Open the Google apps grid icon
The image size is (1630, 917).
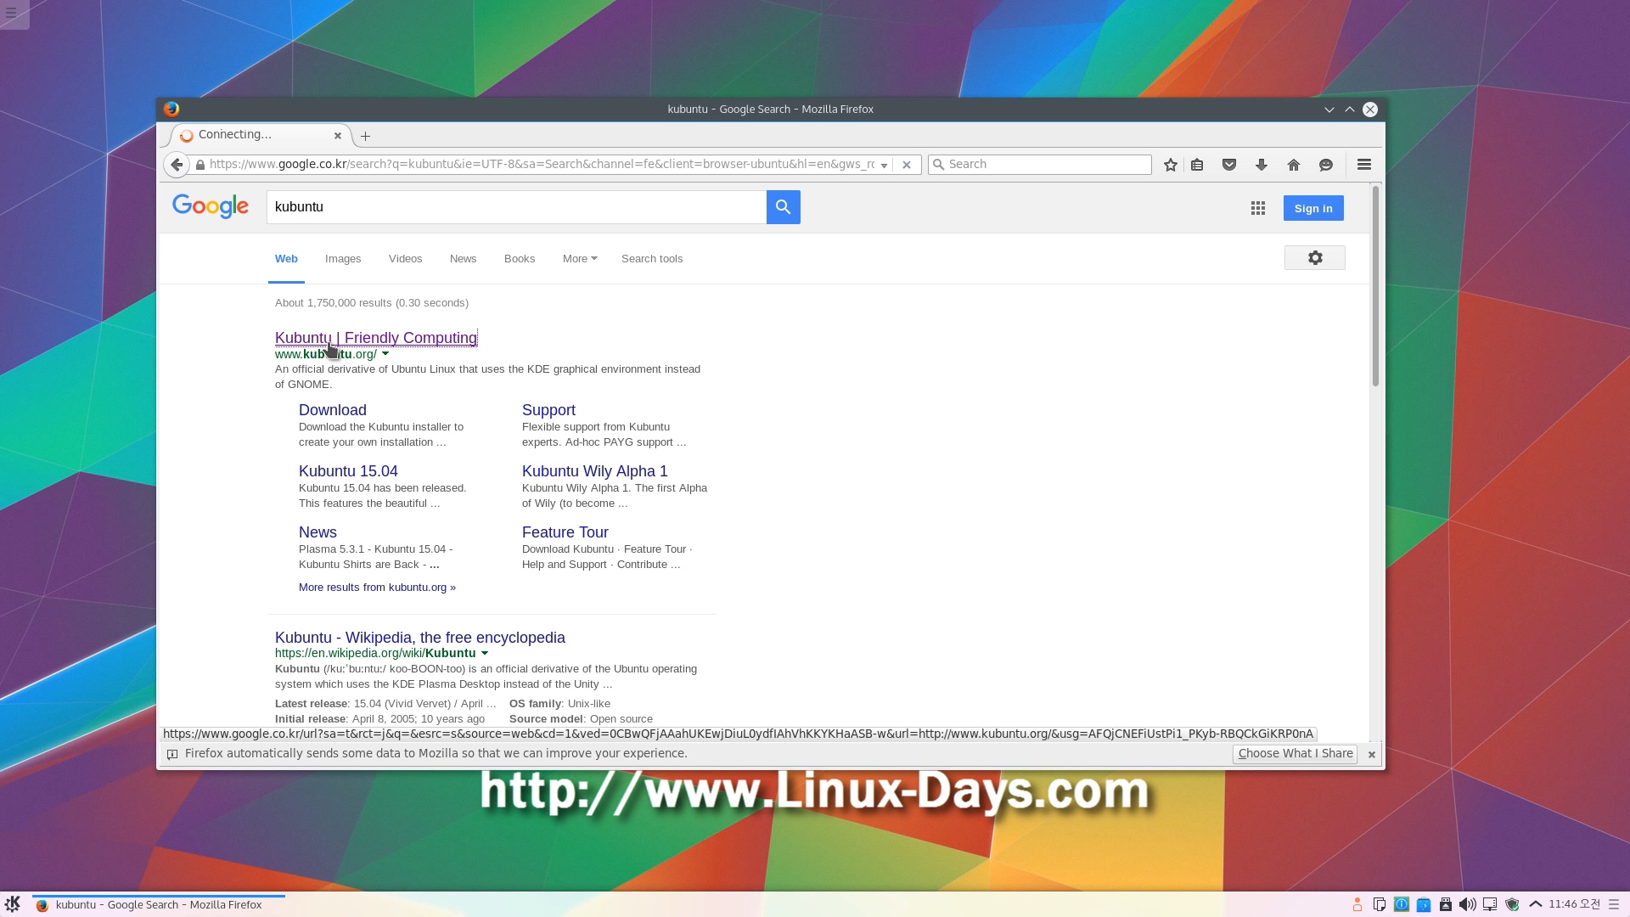pyautogui.click(x=1258, y=208)
